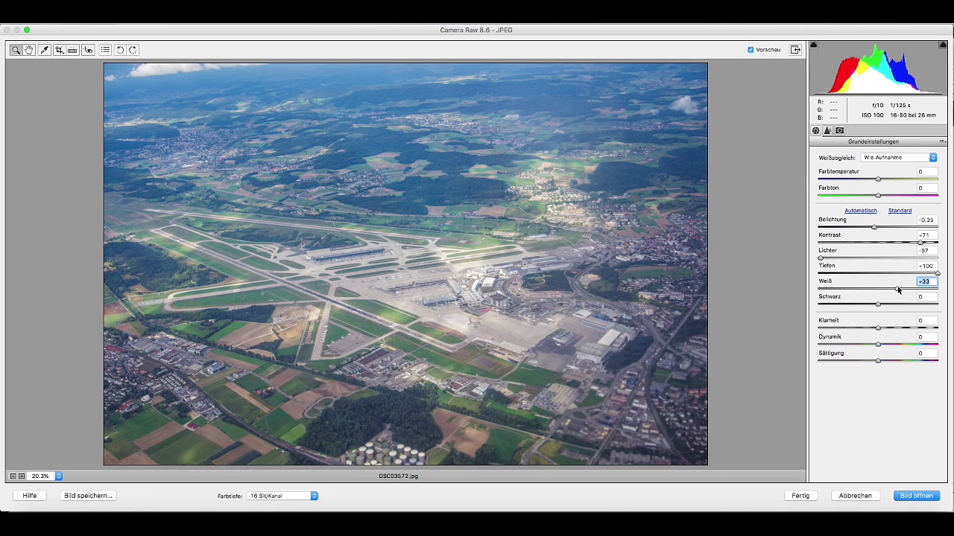Toggle shadow clipping warning in histogram
This screenshot has height=536, width=954.
click(x=814, y=45)
